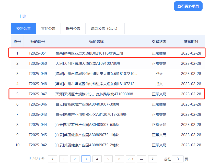Go to page 2
This screenshot has width=210, height=167.
pyautogui.click(x=75, y=159)
